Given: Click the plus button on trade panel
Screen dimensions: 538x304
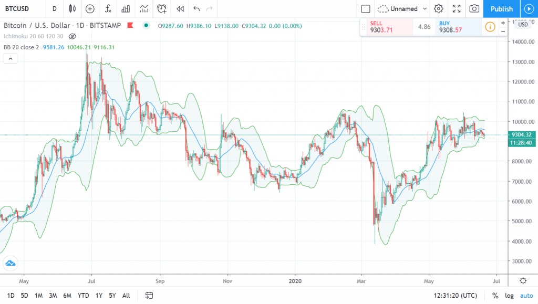Looking at the screenshot, I should coord(503,23).
